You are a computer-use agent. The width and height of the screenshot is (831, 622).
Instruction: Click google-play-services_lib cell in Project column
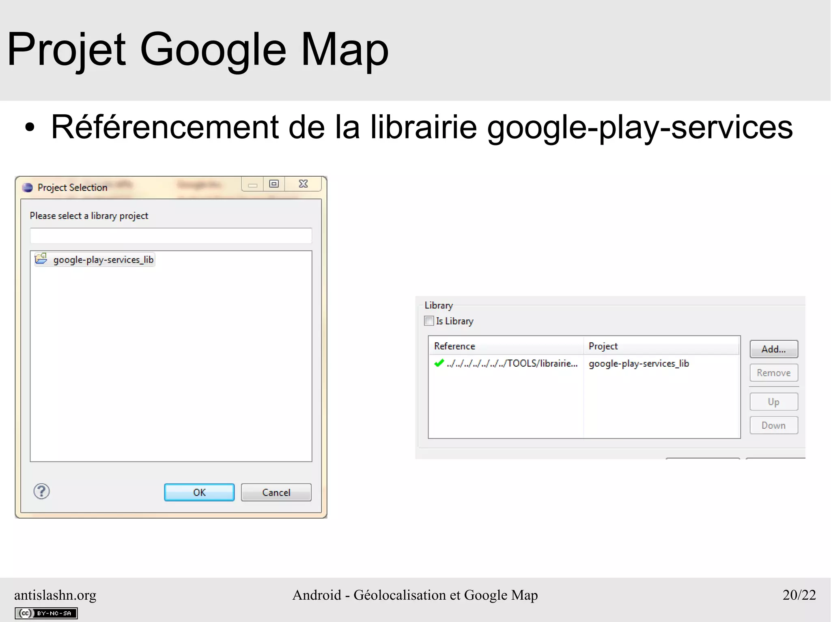click(x=639, y=363)
